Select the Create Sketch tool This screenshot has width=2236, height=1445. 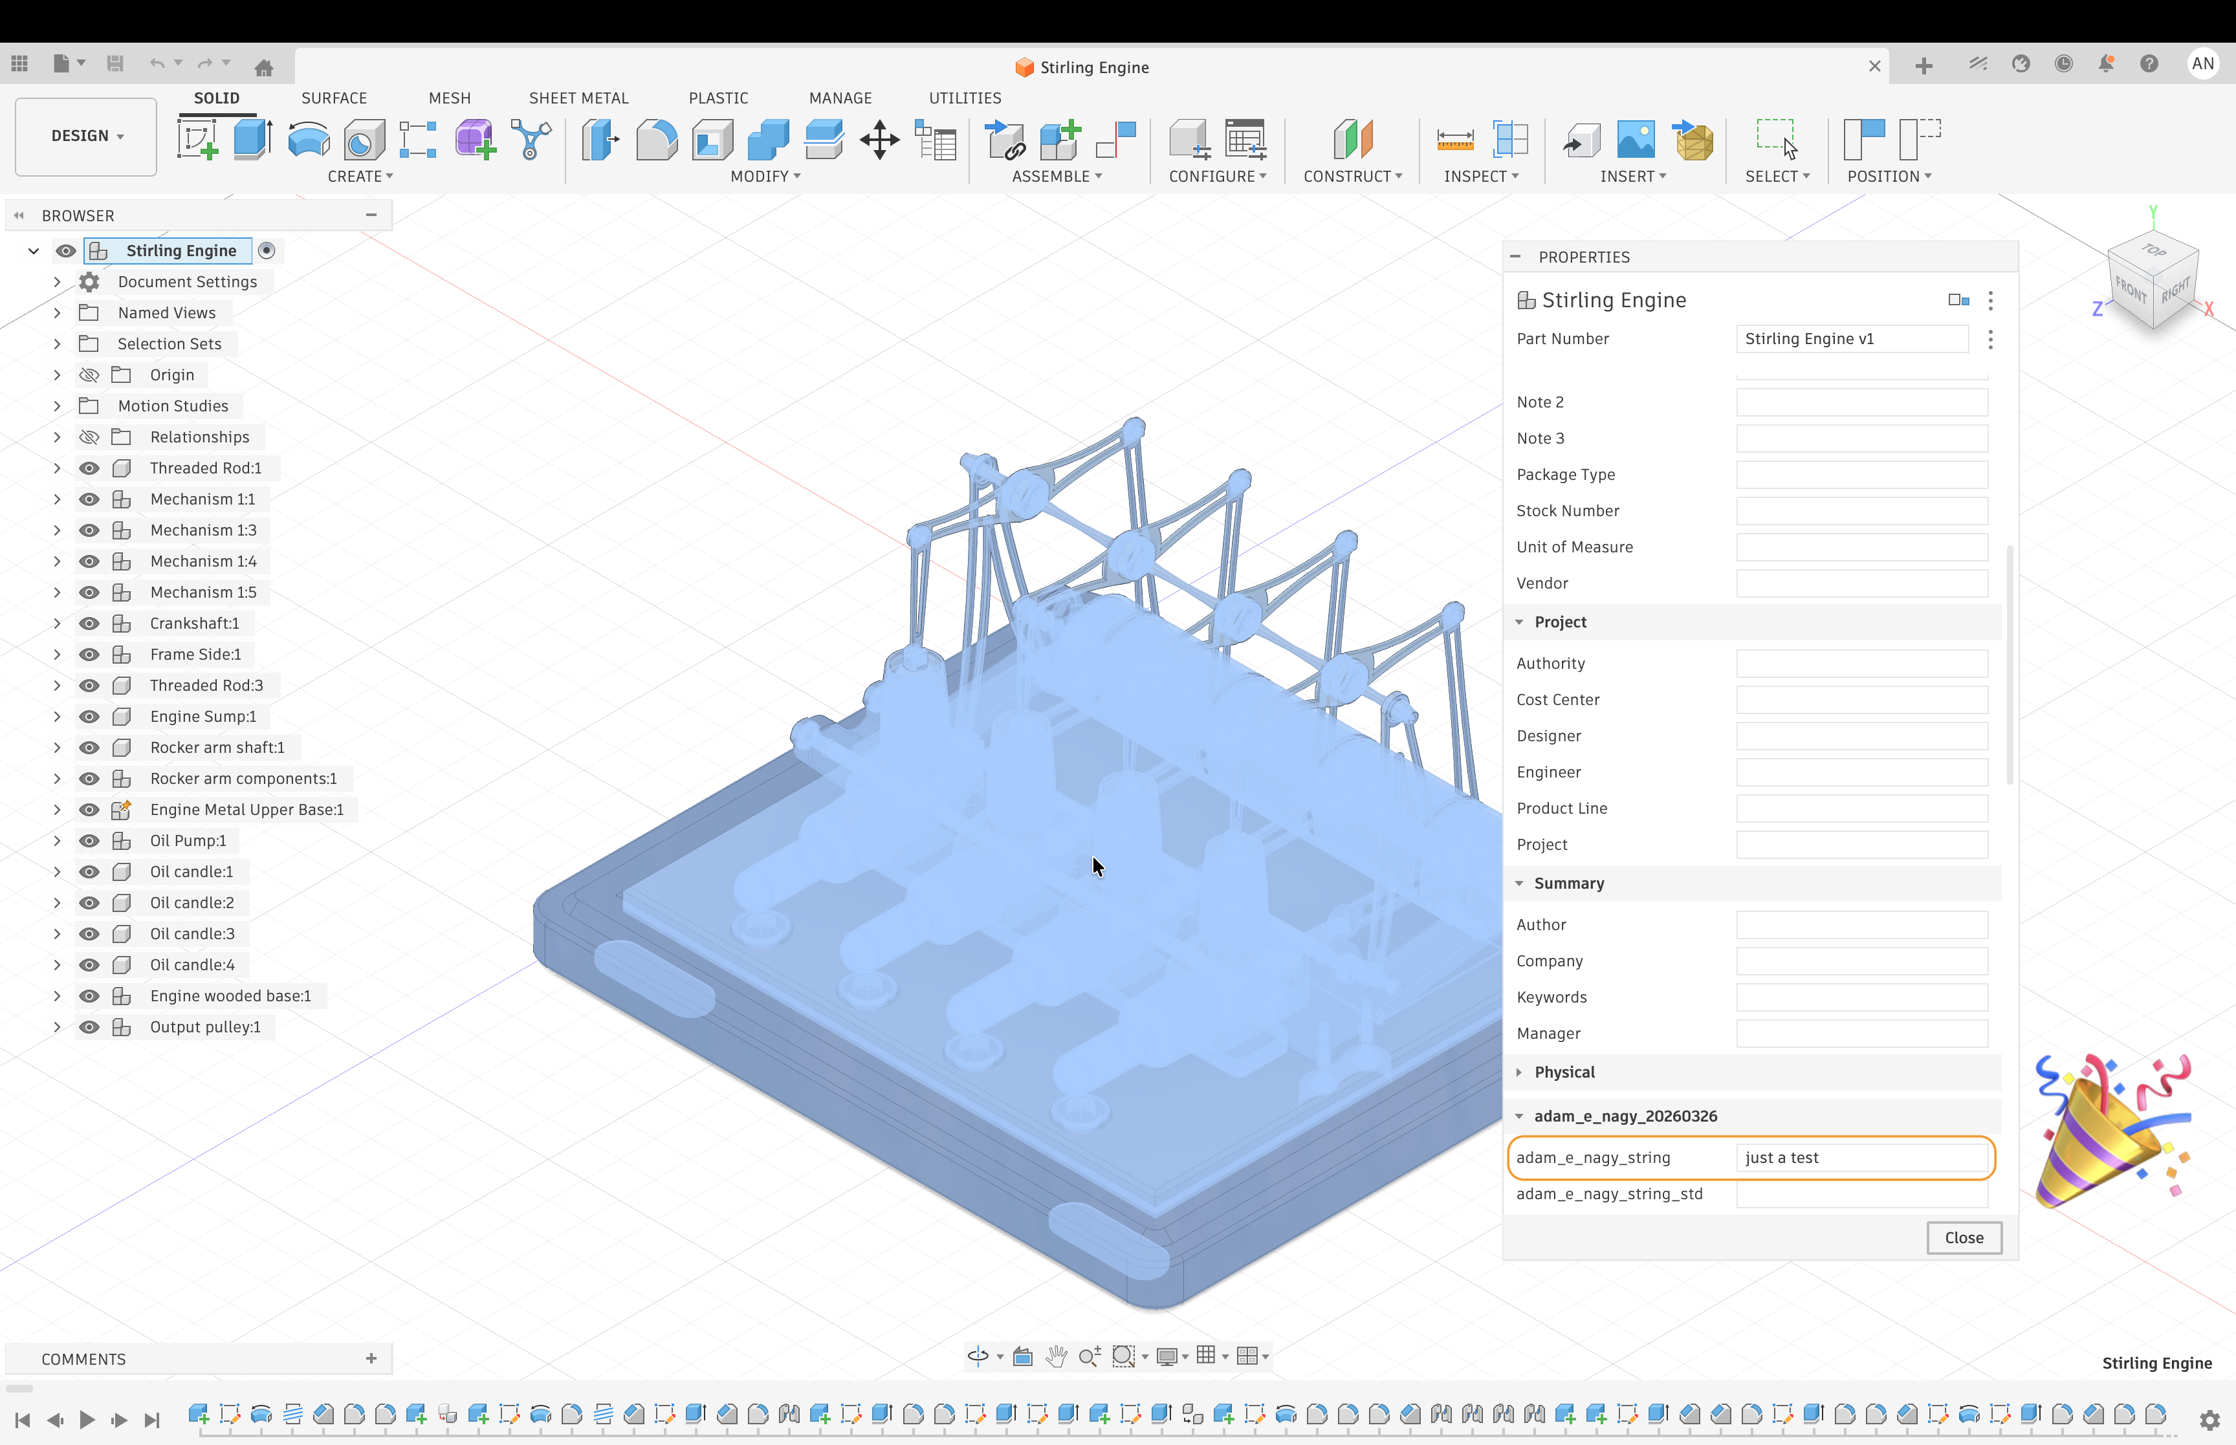[197, 140]
